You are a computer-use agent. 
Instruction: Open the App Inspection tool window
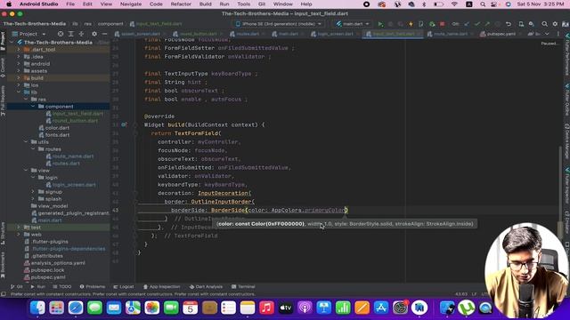click(162, 286)
